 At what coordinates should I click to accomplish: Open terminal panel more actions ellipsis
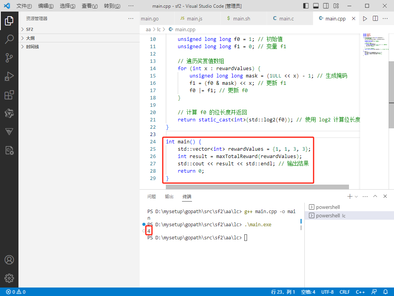coord(365,196)
